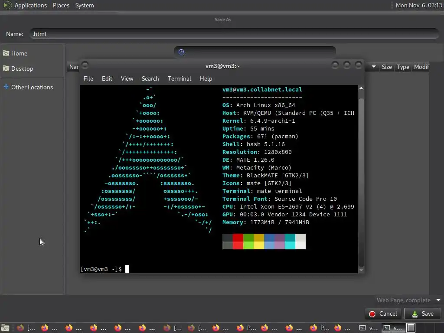Click the Theme: BlackMATE line
Viewport: 444px width, 333px height.
(265, 175)
